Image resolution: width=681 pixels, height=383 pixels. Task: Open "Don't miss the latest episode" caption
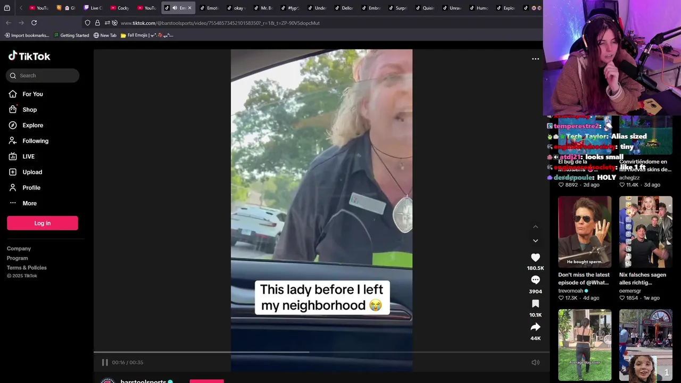584,279
